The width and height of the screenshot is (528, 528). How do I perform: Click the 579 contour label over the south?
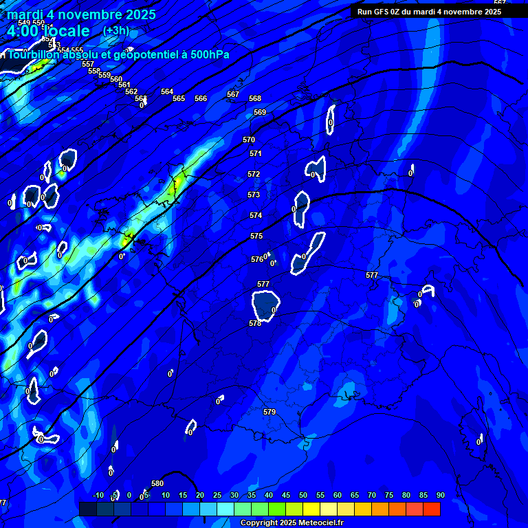click(269, 412)
